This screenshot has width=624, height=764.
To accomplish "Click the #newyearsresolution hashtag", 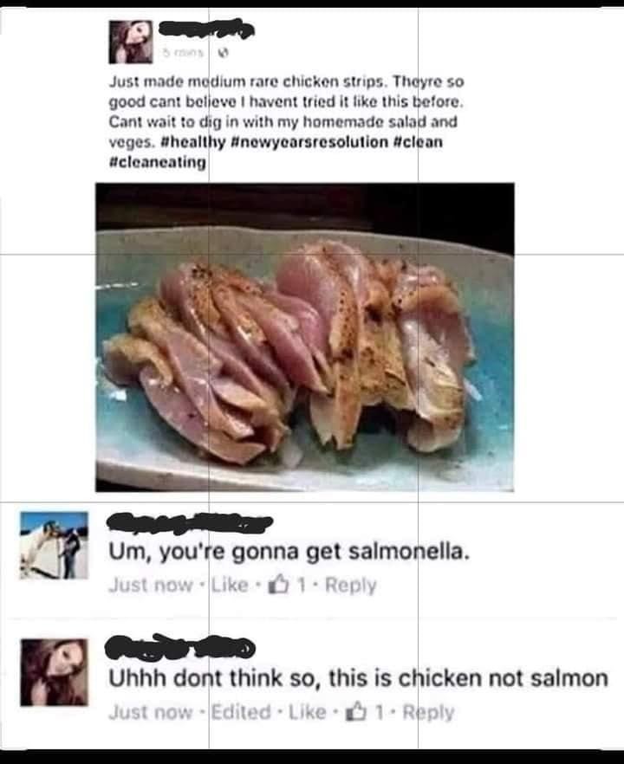I will (309, 142).
